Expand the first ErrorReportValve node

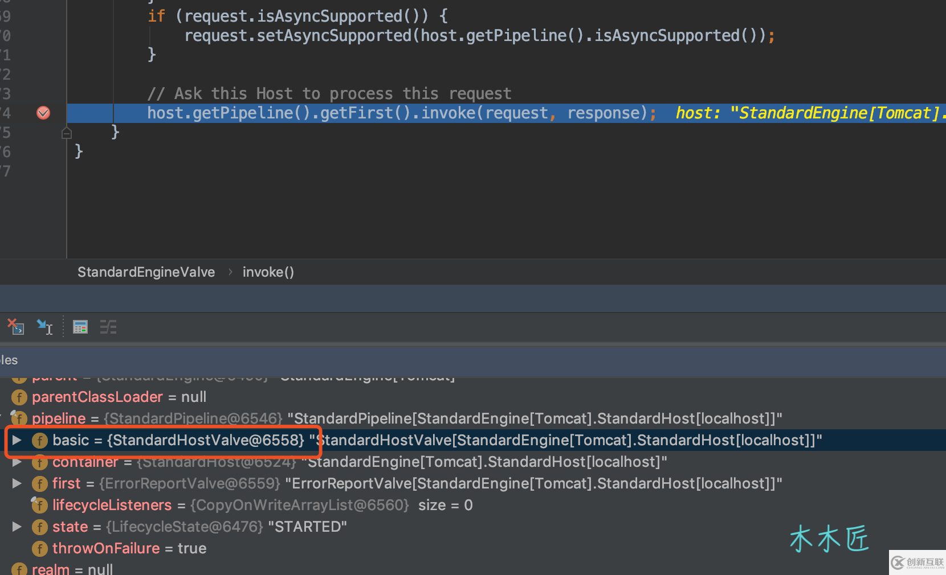pyautogui.click(x=17, y=483)
